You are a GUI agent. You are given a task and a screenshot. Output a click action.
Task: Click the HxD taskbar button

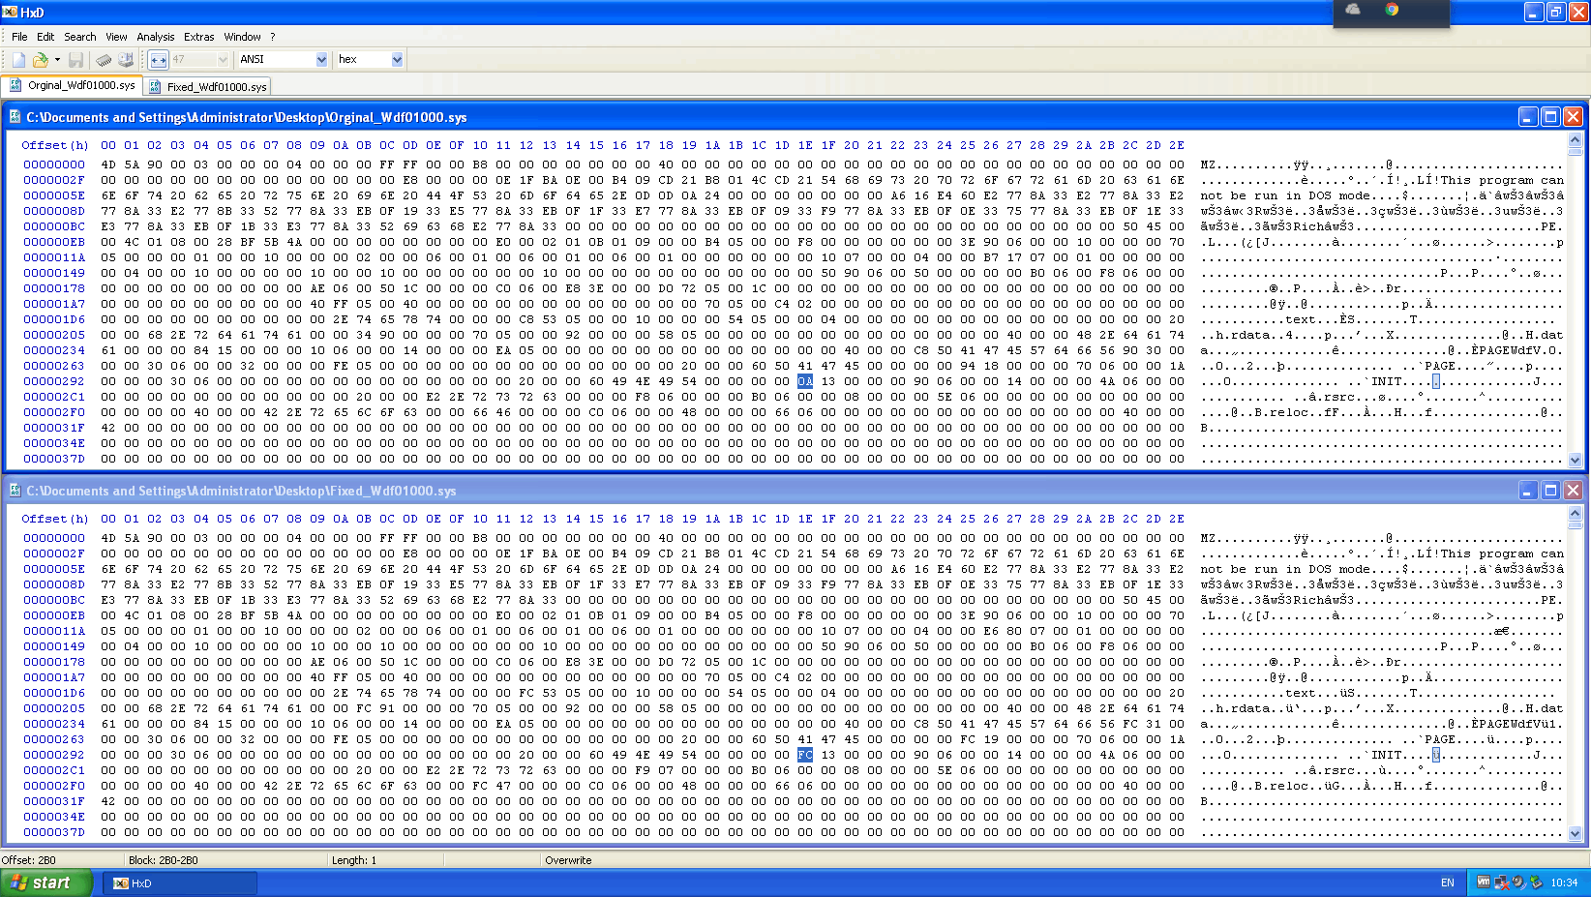coord(180,882)
